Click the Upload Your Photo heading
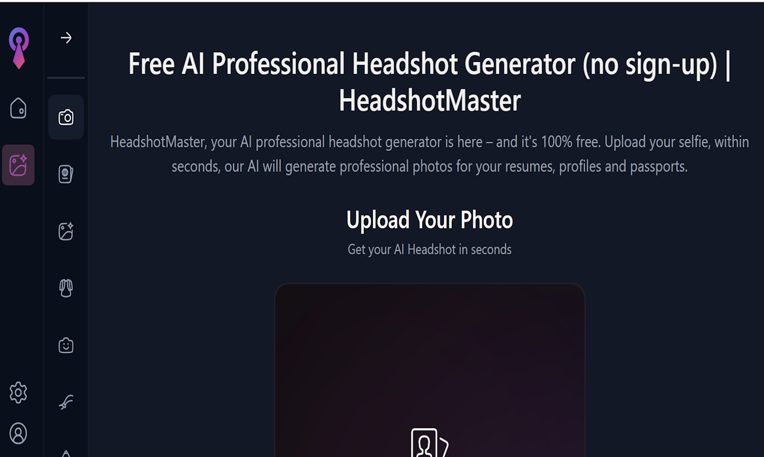The width and height of the screenshot is (764, 457). (x=430, y=220)
